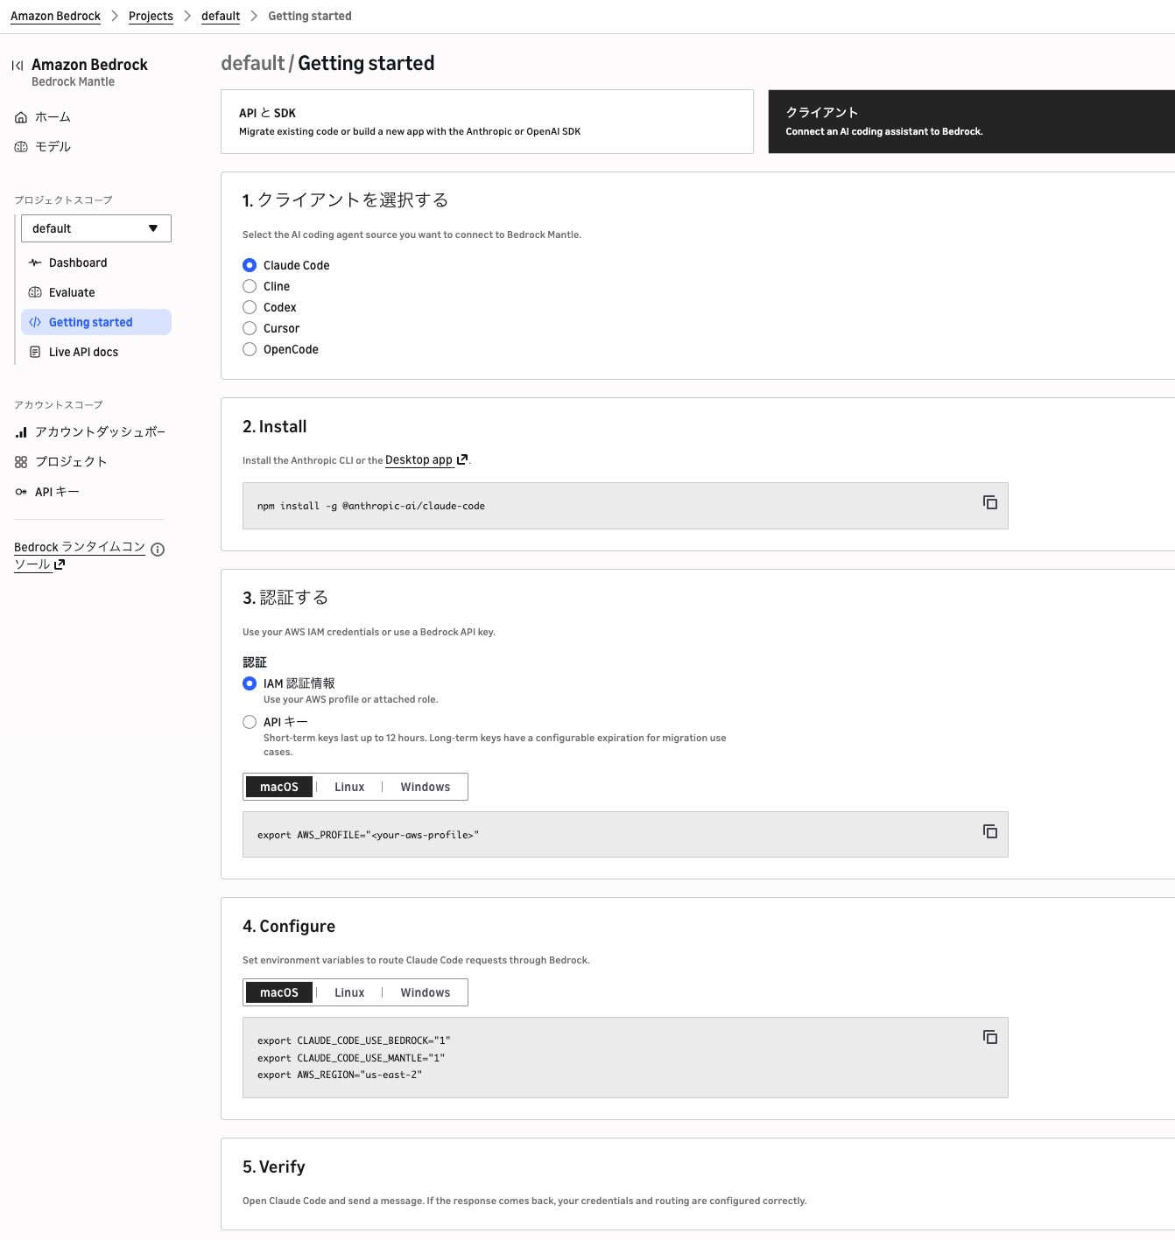Select macOS tab in authentication section

pos(279,787)
